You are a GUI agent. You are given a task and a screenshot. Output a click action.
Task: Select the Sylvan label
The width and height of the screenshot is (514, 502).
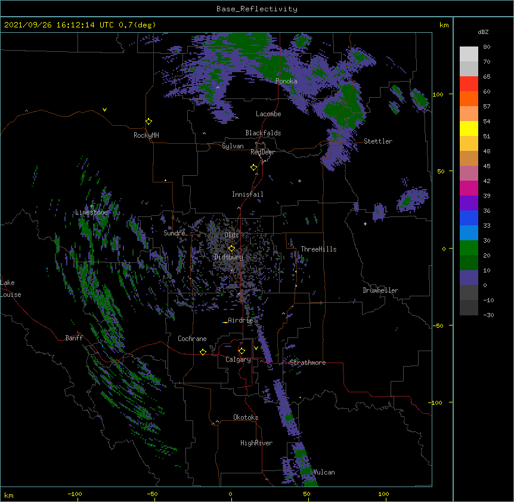[x=233, y=146]
